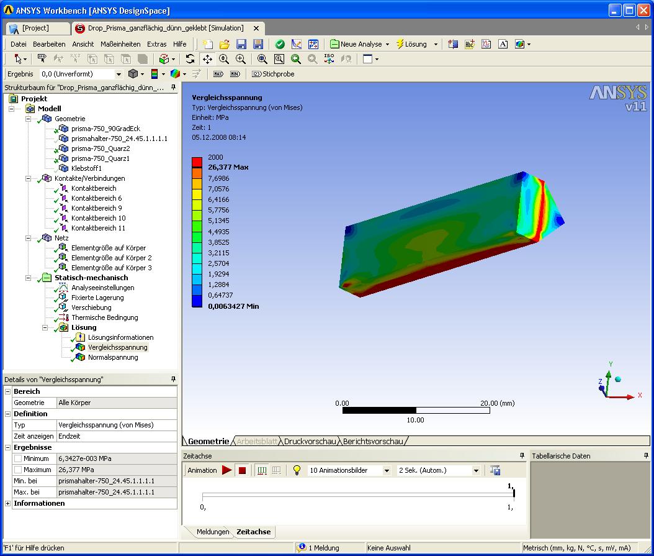Open the Bearbeiten menu
654x556 pixels.
49,44
